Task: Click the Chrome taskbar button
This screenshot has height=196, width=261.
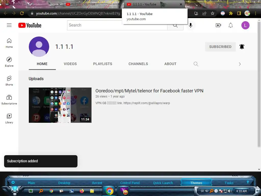Action: pyautogui.click(x=109, y=191)
